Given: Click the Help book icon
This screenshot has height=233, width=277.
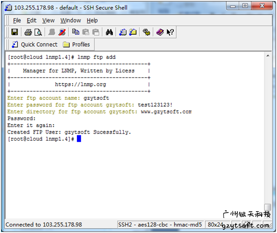Looking at the screenshot, I should pos(160,32).
